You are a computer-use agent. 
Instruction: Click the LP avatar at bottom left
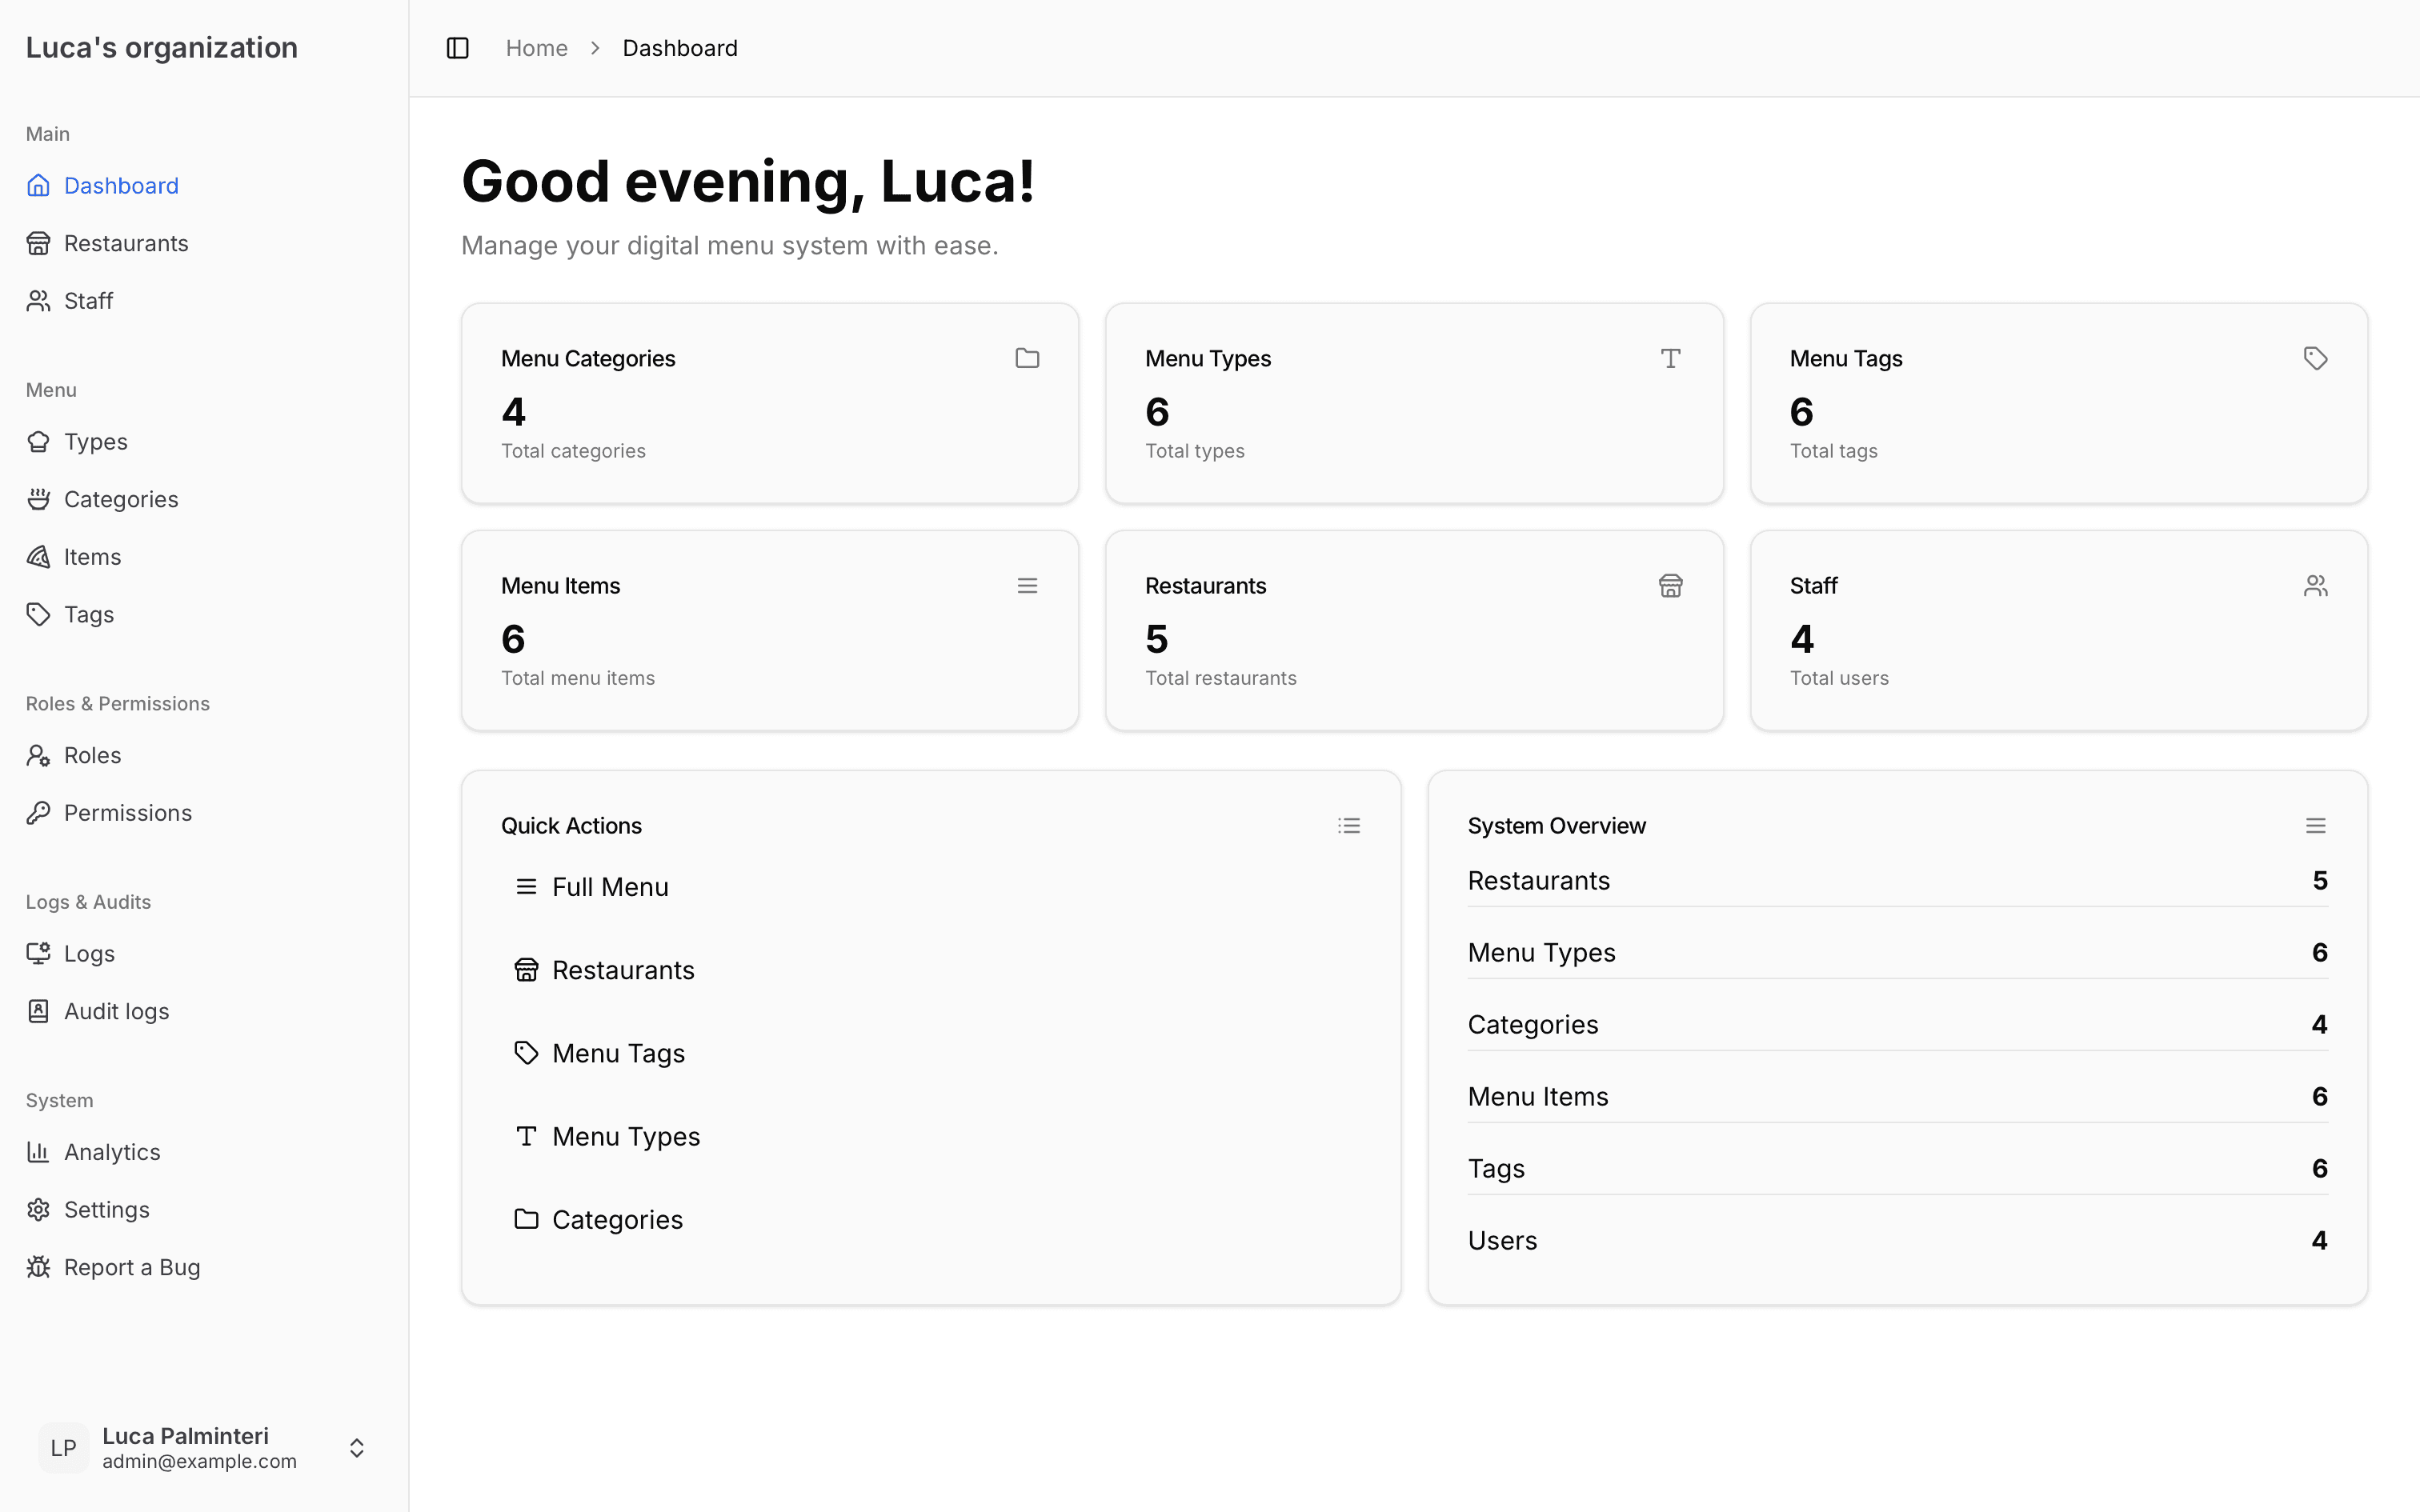pyautogui.click(x=63, y=1447)
